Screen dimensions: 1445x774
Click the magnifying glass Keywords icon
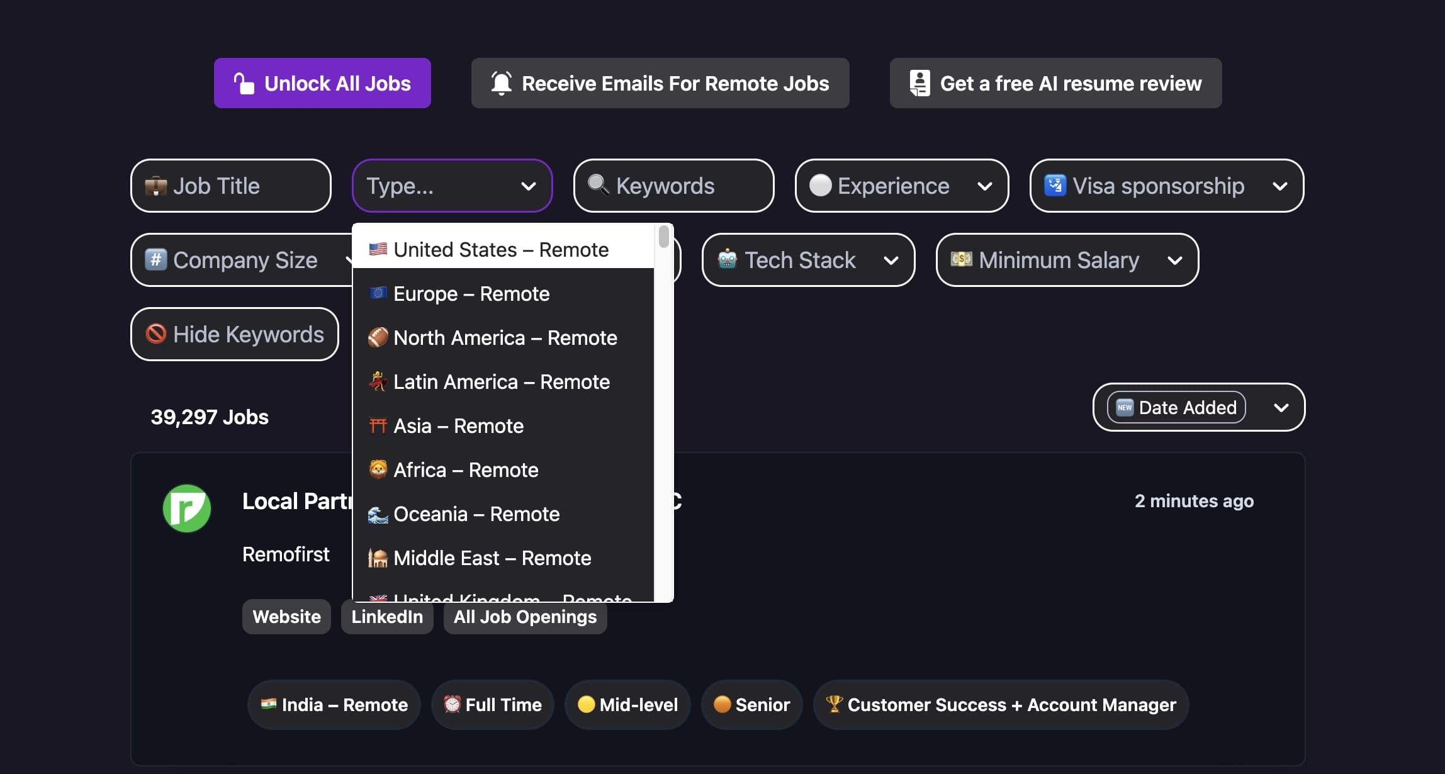click(599, 185)
